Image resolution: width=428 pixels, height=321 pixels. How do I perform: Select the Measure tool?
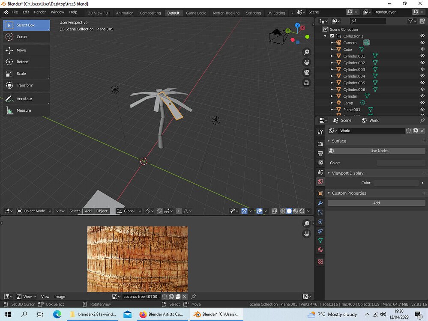[x=27, y=110]
